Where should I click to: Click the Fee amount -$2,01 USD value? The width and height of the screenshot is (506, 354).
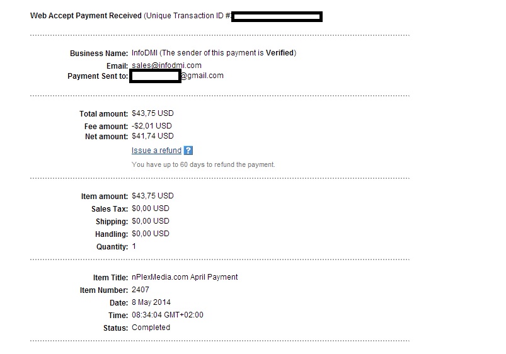coord(152,126)
